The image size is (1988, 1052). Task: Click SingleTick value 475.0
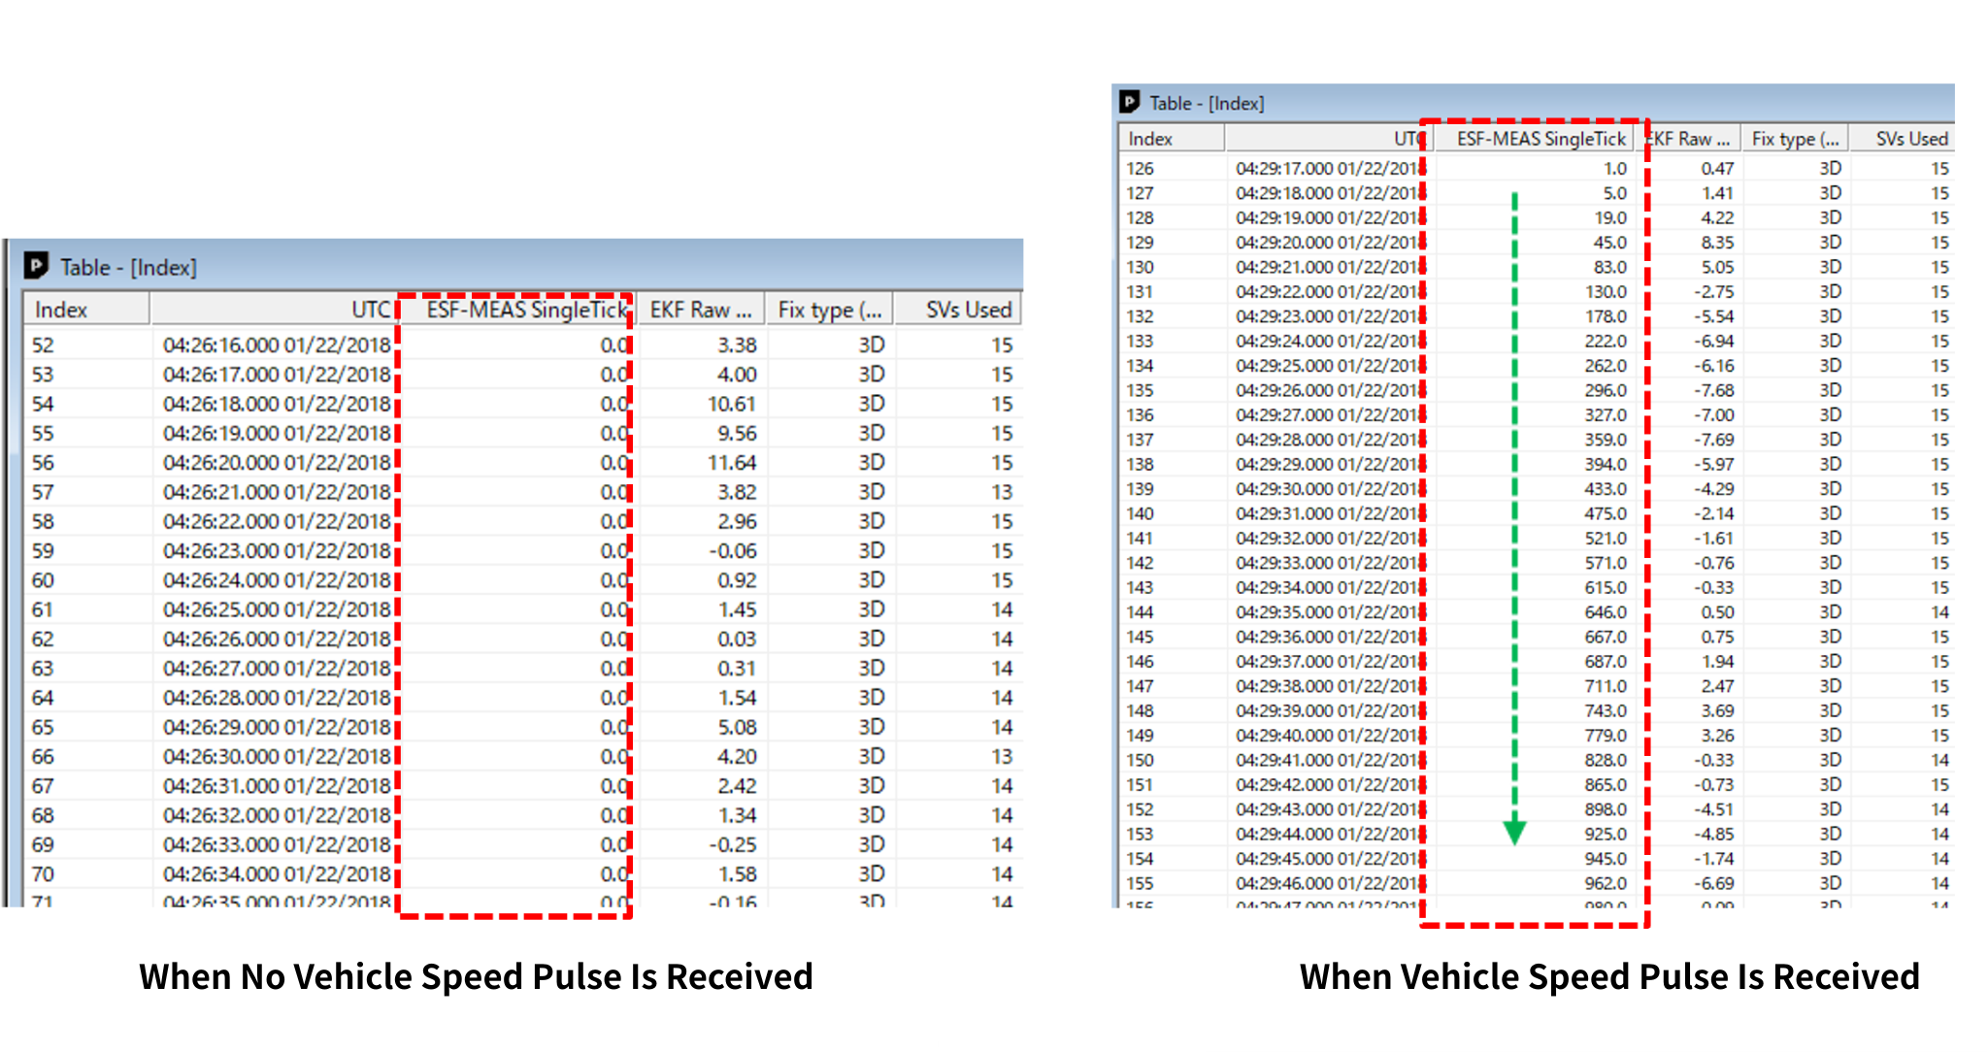pyautogui.click(x=1606, y=513)
